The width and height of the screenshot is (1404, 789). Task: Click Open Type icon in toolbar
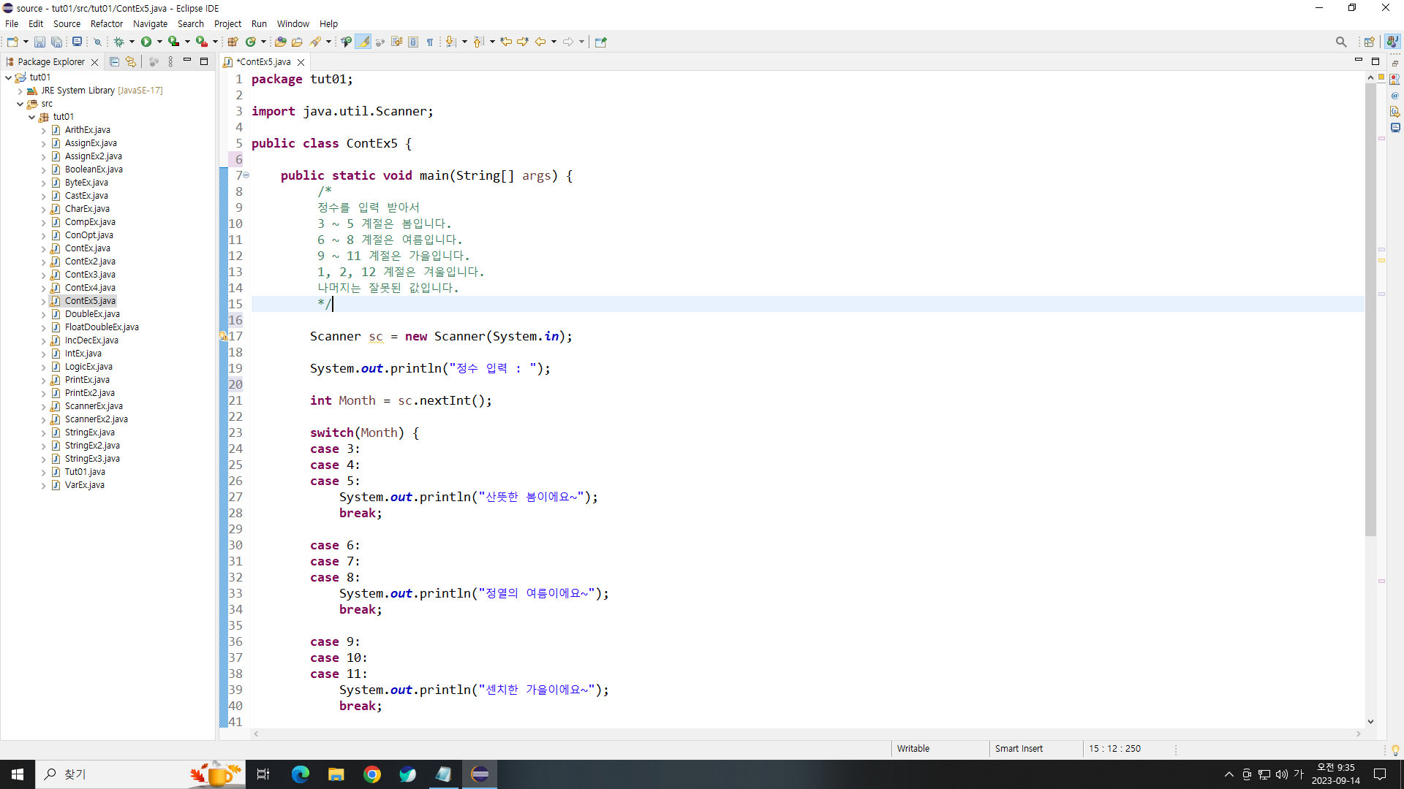[280, 42]
